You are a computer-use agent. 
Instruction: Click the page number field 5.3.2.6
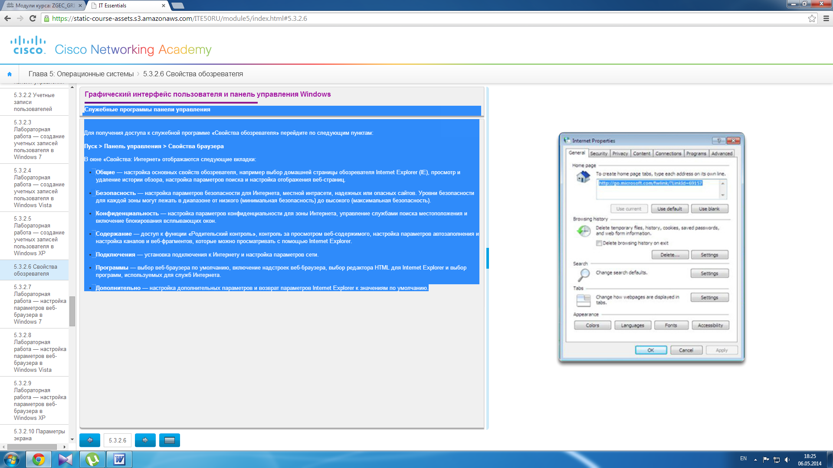118,440
